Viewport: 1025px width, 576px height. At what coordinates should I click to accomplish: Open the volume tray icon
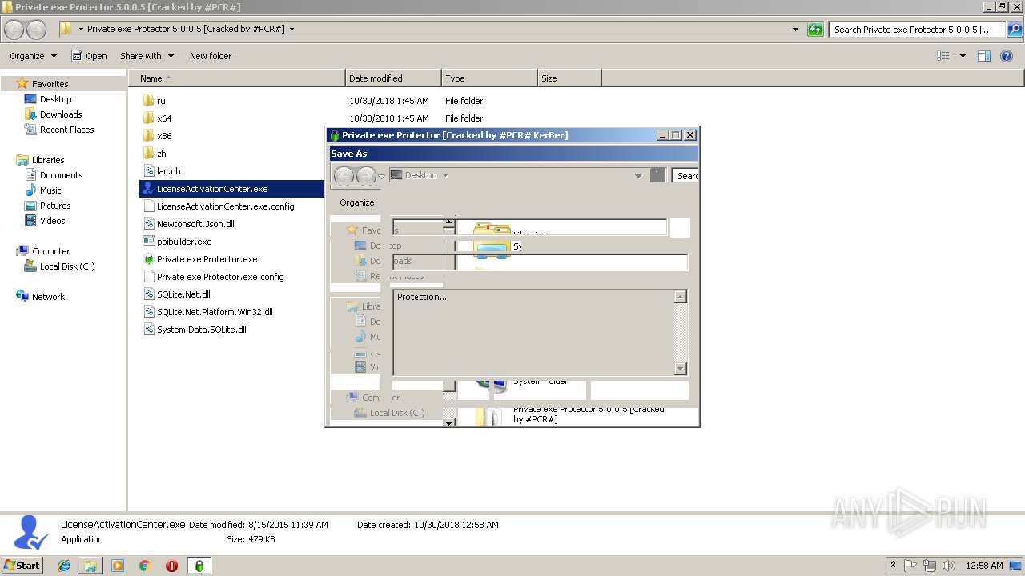[949, 566]
